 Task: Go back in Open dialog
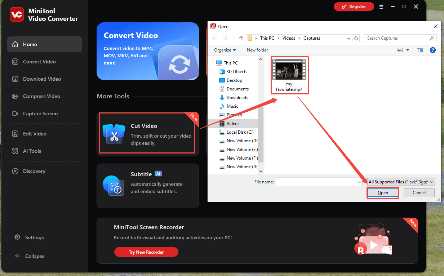215,38
